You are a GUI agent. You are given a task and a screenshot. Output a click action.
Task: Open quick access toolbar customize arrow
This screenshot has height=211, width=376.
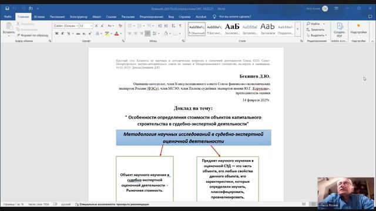[x=38, y=9]
